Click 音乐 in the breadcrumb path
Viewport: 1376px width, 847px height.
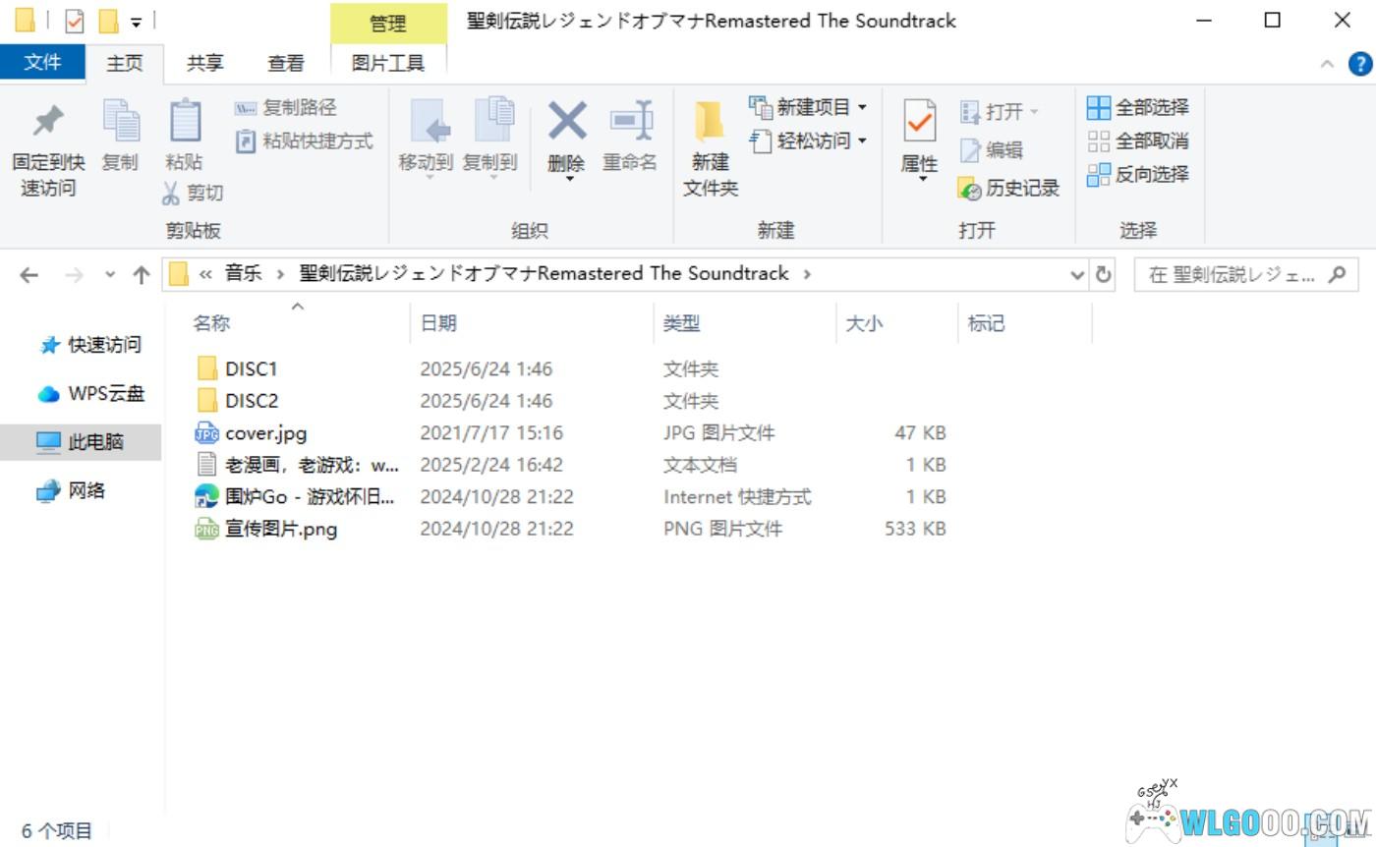tap(243, 273)
